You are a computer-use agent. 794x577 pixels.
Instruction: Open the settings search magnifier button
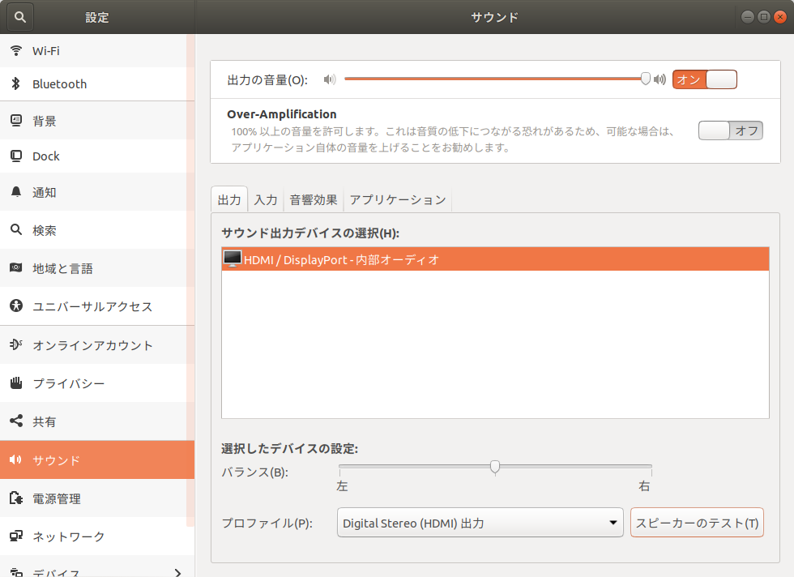click(x=19, y=17)
